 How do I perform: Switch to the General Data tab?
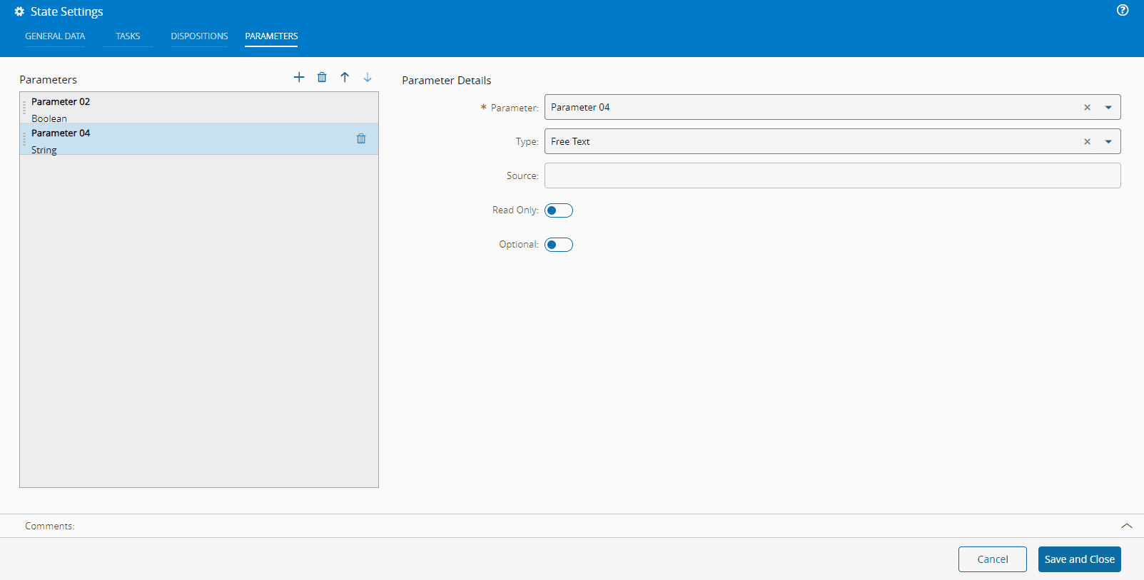pos(55,36)
